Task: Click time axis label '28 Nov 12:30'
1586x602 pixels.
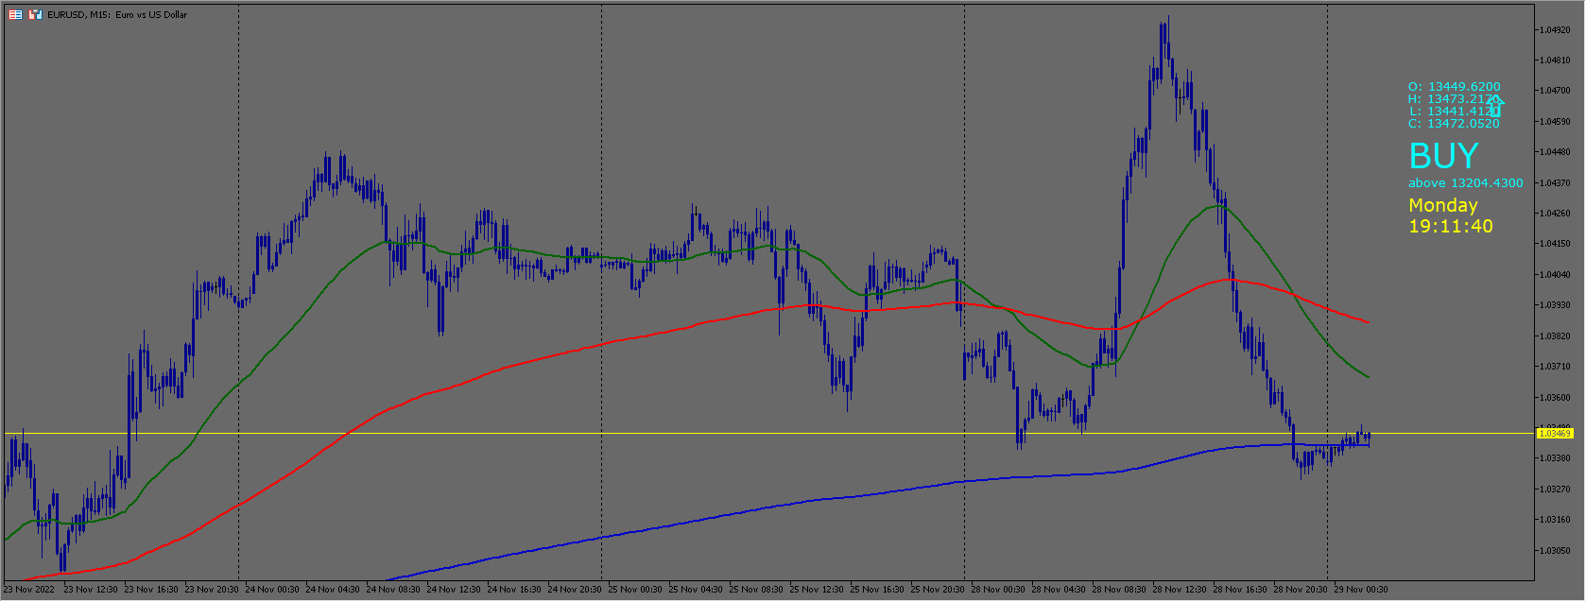Action: click(1180, 590)
